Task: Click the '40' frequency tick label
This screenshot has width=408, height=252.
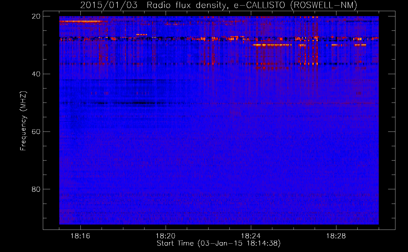Action: 36,74
